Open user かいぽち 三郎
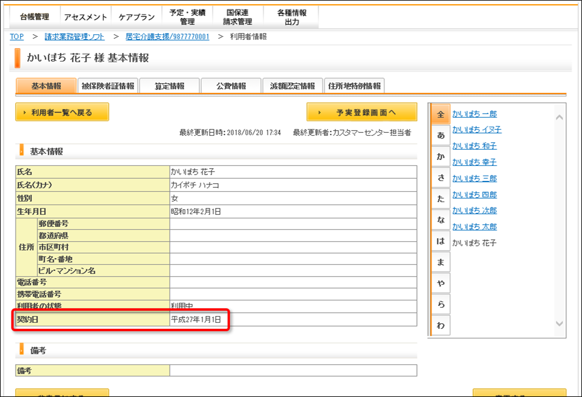The image size is (582, 397). pos(474,179)
